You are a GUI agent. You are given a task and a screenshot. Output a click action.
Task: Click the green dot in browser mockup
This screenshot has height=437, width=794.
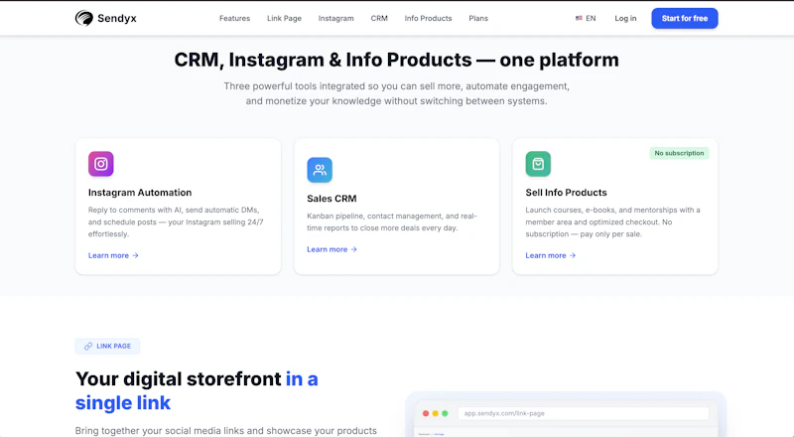pos(445,414)
